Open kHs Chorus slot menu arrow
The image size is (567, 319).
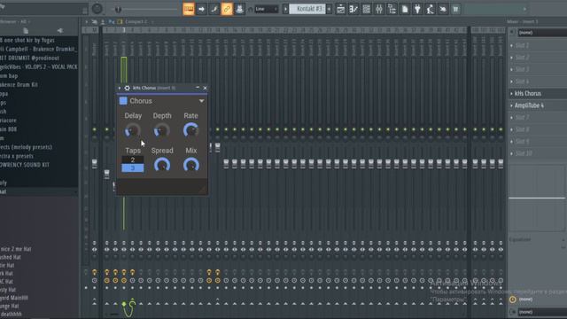[512, 94]
